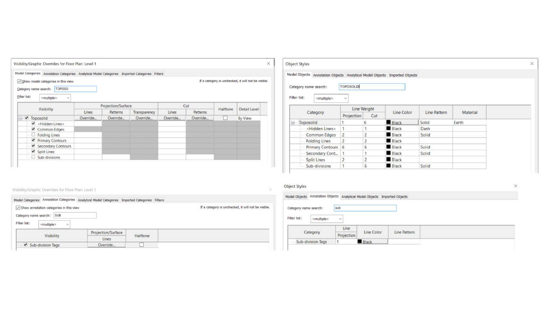Open Filter list dropdown in Annotation Objects styles dialog

327,219
